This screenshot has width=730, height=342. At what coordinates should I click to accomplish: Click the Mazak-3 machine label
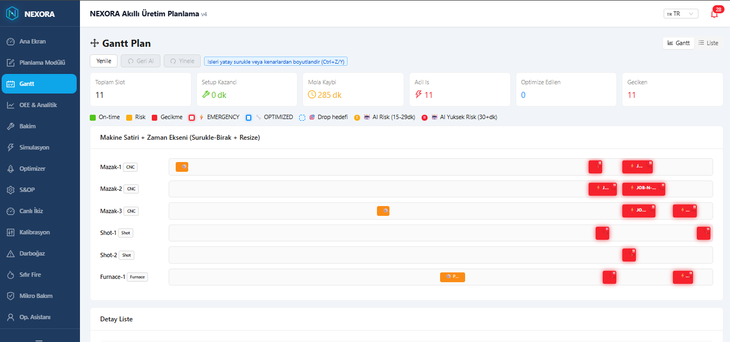pos(111,211)
